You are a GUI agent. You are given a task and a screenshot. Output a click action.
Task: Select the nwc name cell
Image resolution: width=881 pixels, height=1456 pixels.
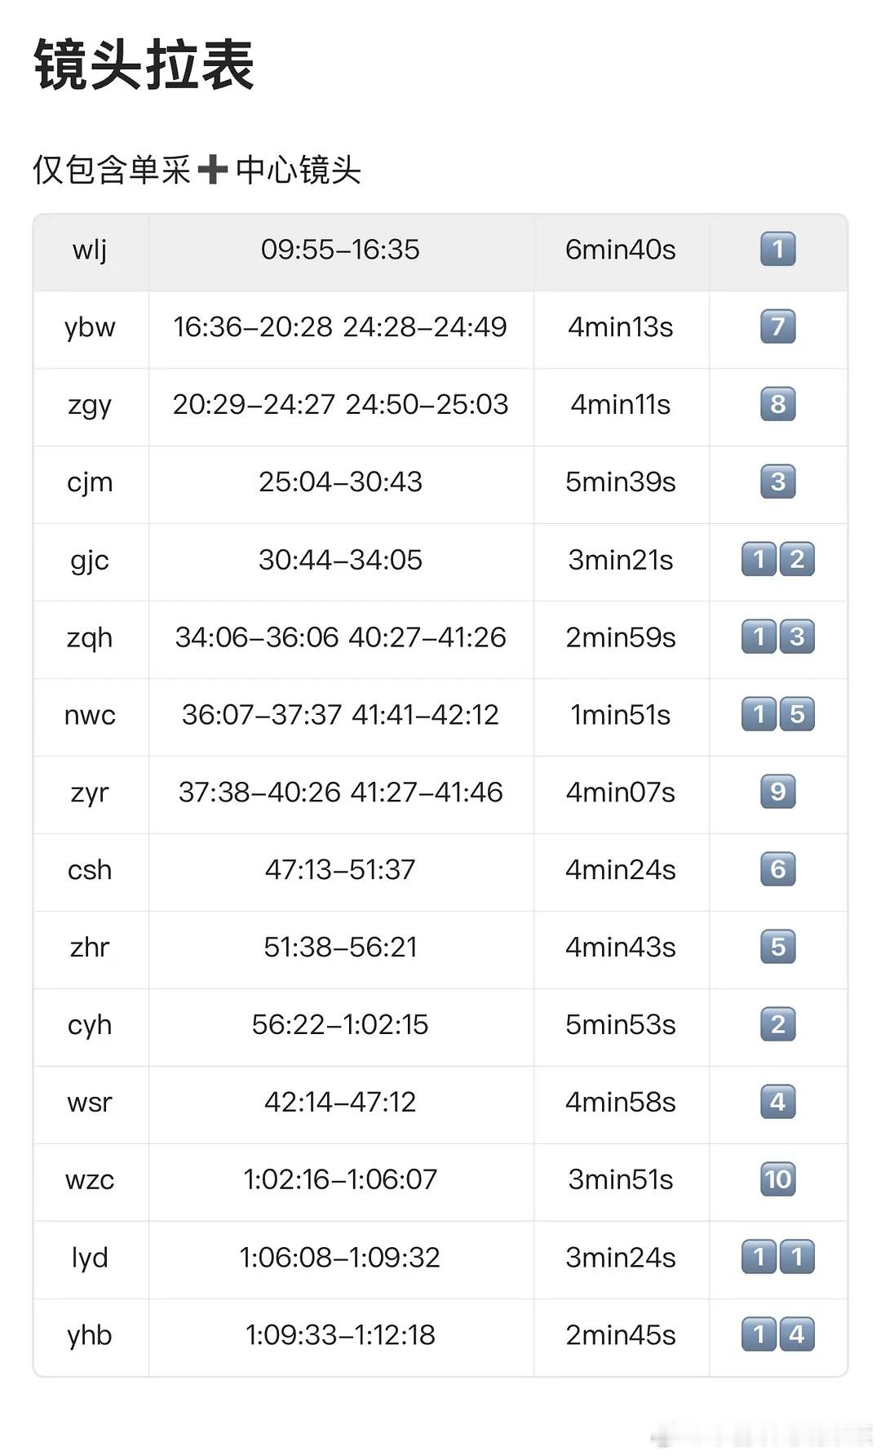tap(91, 717)
